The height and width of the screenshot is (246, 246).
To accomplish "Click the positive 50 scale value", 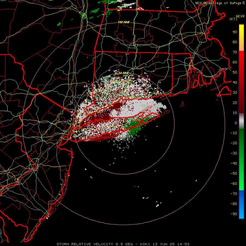I will [x=235, y=72].
